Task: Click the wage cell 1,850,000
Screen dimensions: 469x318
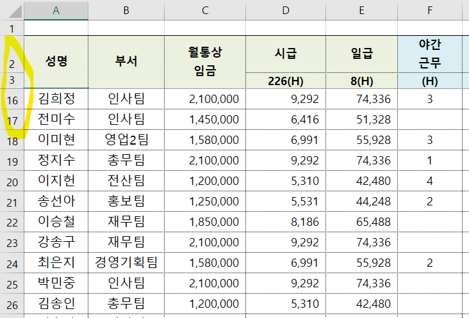Action: [x=205, y=222]
